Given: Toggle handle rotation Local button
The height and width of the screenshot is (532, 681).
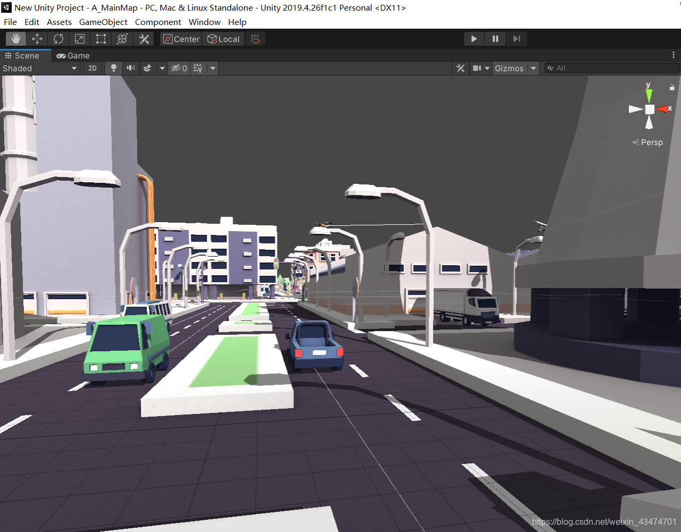Looking at the screenshot, I should tap(223, 39).
